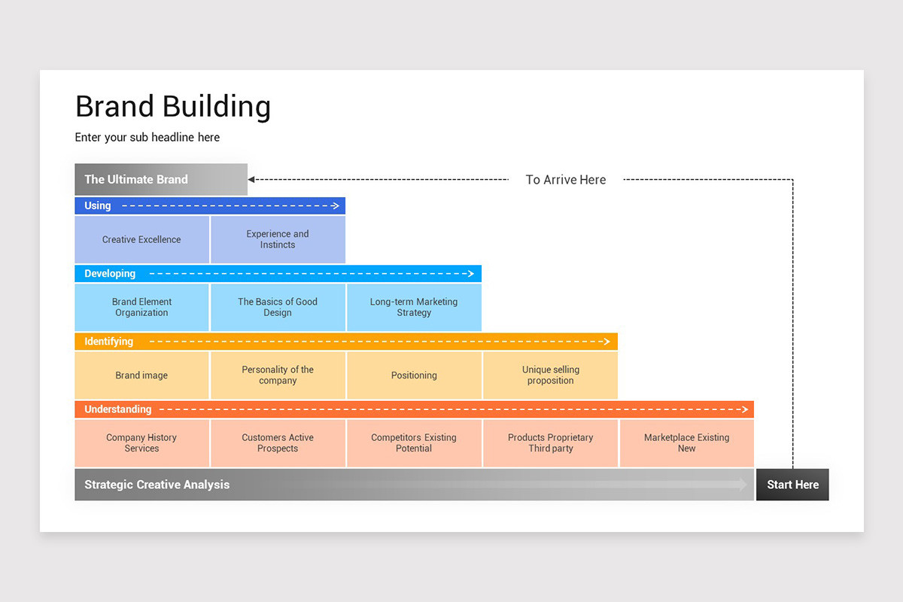Select the Customers Active Prospects box

click(278, 442)
